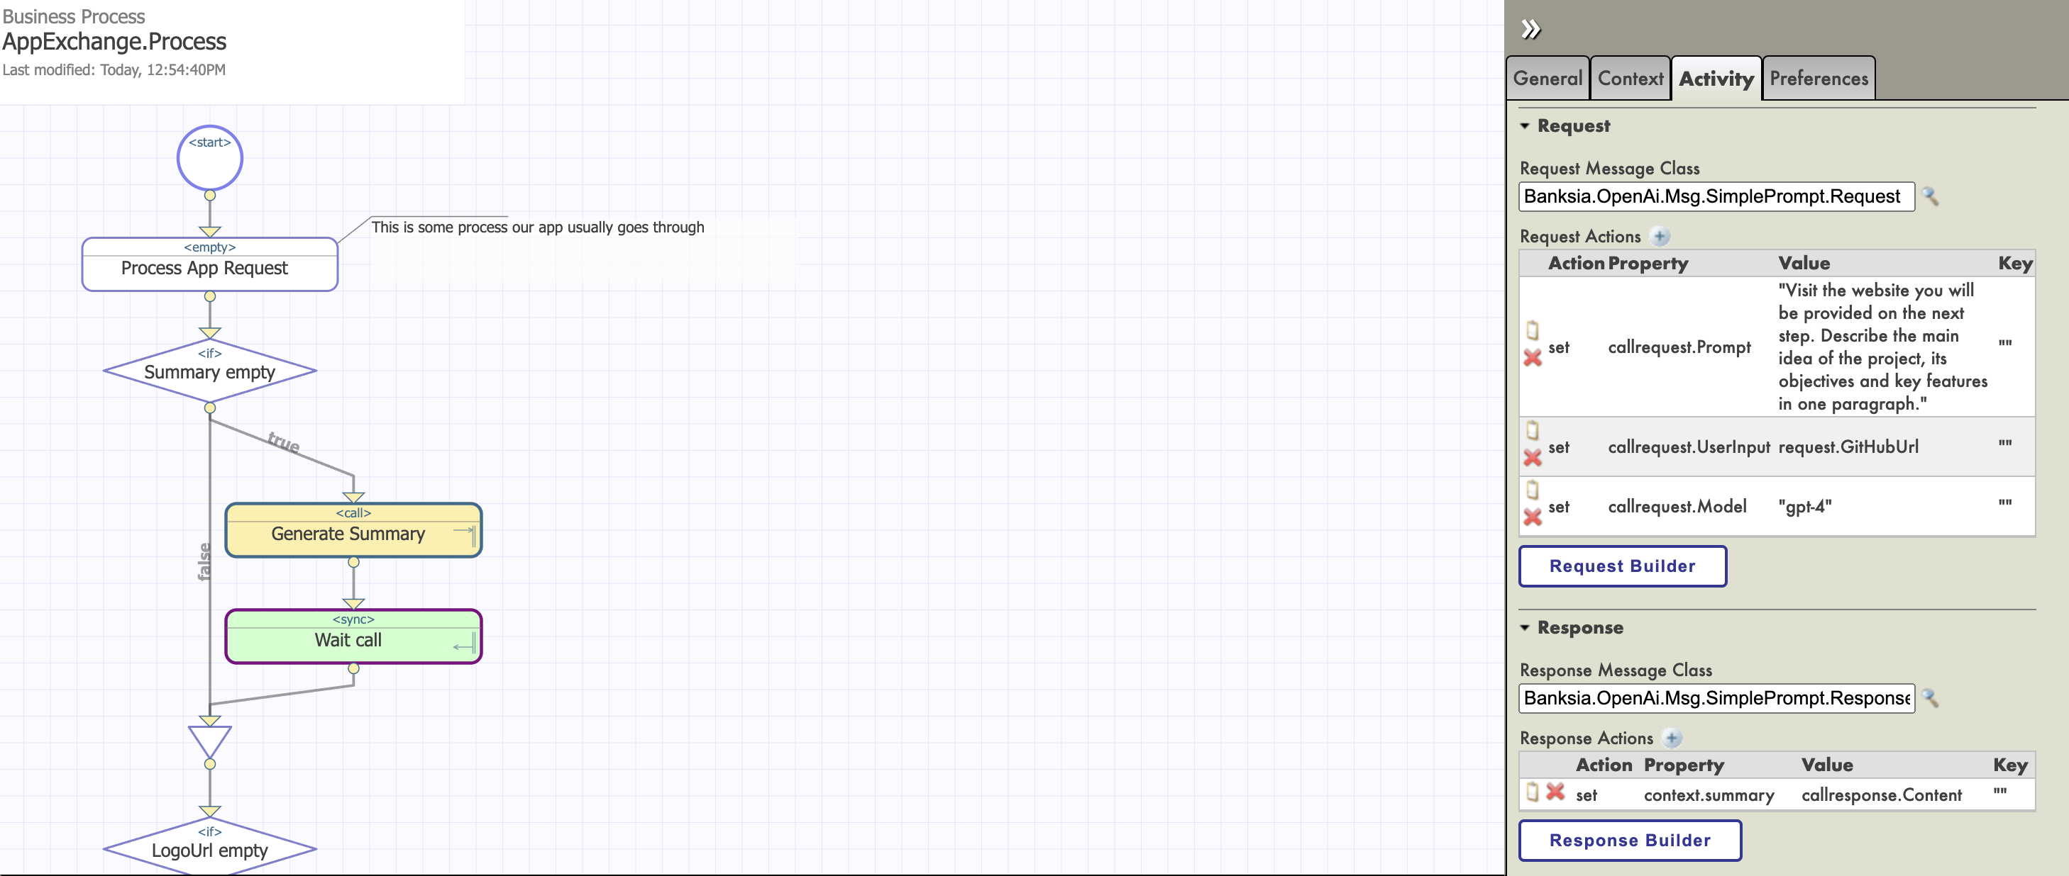Open the Response Builder
This screenshot has height=876, width=2069.
pos(1629,840)
